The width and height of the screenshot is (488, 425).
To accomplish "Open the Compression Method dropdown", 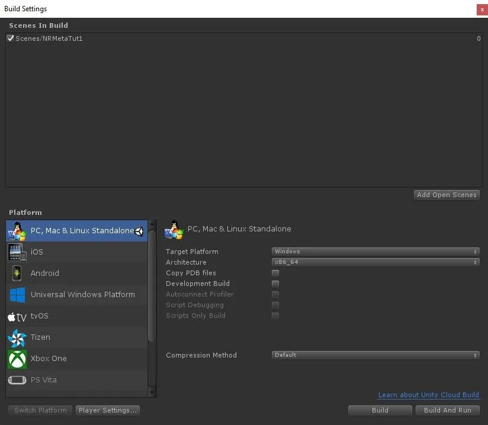I will point(375,355).
